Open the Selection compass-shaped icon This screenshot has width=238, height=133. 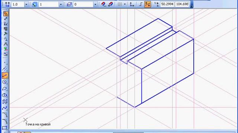(6, 44)
